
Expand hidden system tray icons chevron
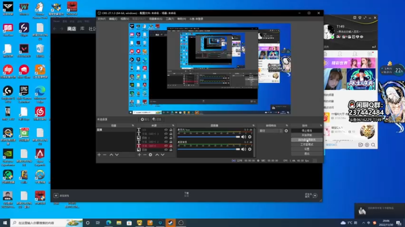point(363,222)
